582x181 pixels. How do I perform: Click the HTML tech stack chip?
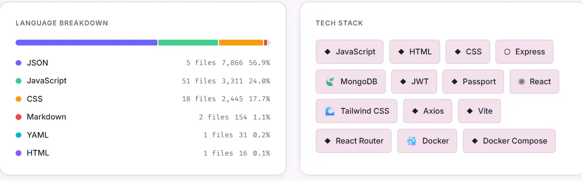point(415,52)
